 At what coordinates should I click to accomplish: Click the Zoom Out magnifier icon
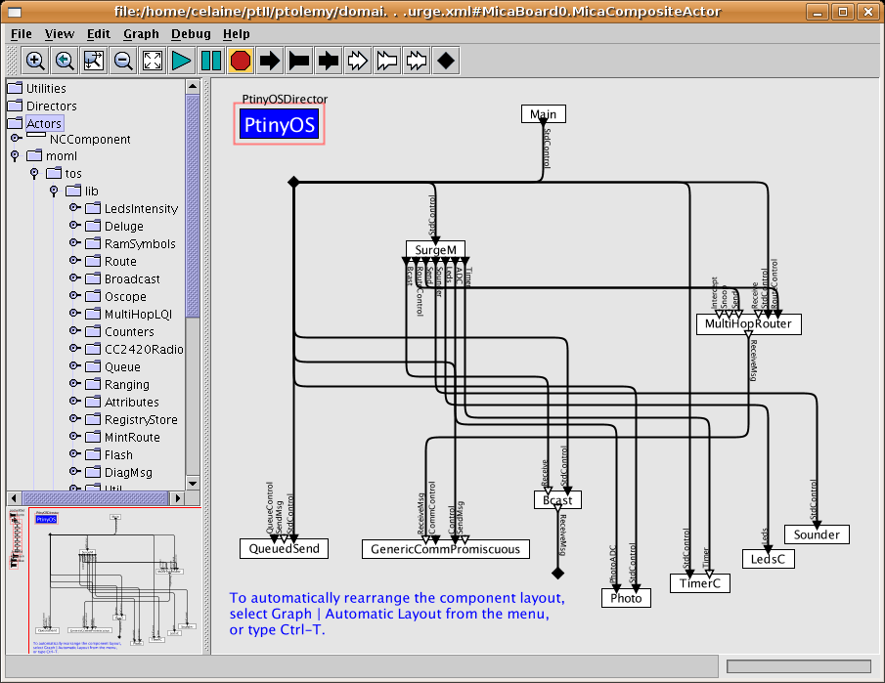123,61
